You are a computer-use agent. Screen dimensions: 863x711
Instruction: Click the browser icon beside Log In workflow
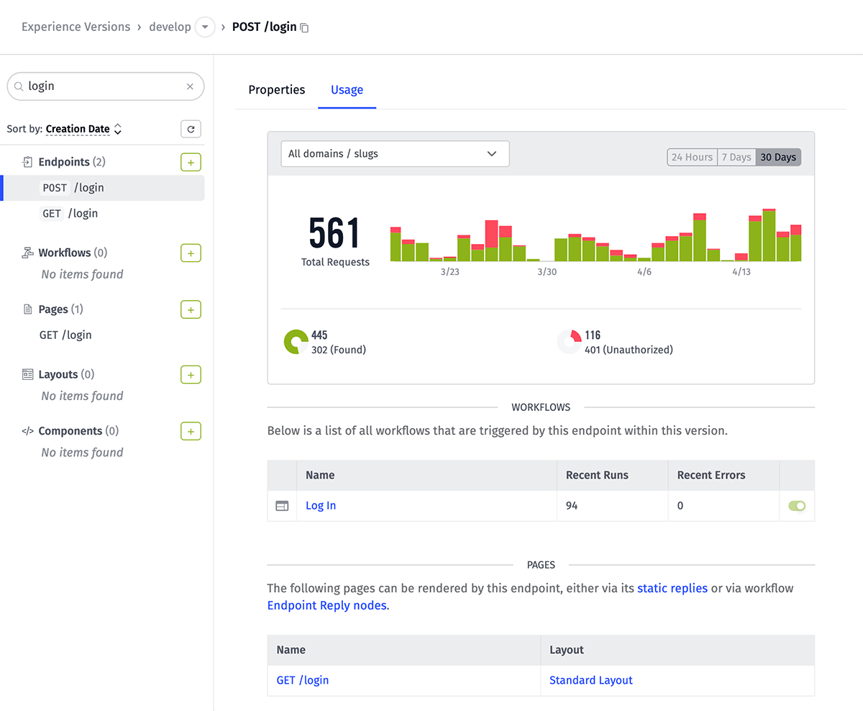(282, 505)
